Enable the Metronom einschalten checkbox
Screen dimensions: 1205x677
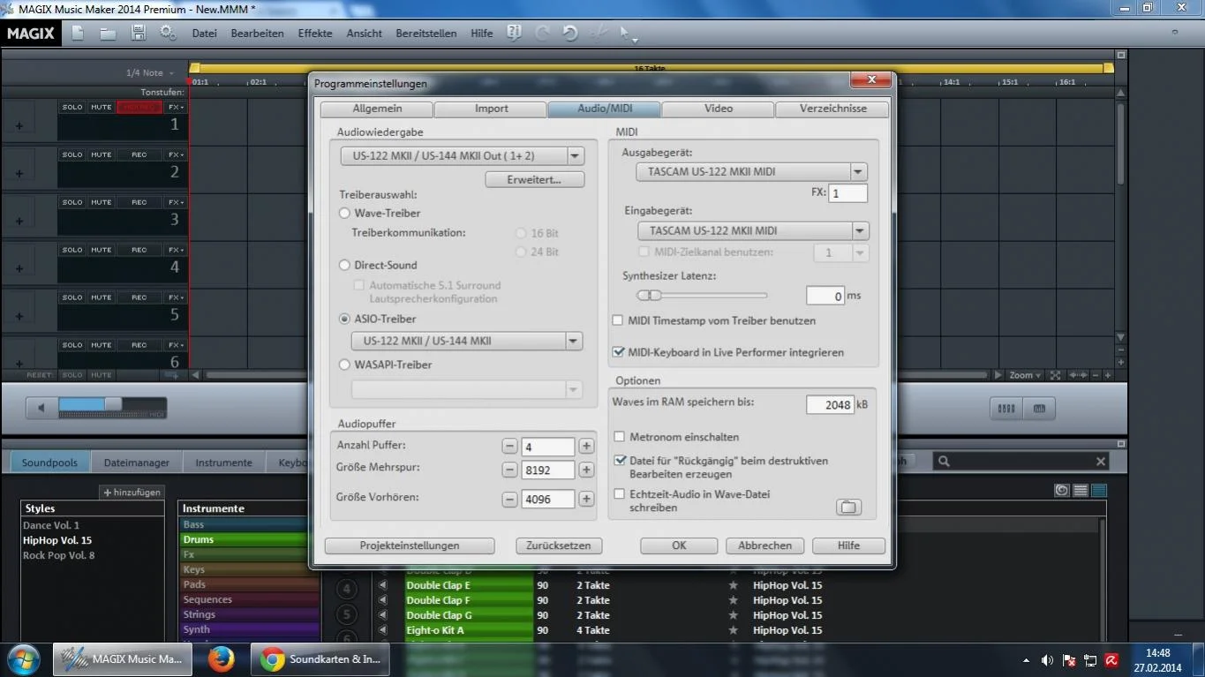tap(619, 437)
